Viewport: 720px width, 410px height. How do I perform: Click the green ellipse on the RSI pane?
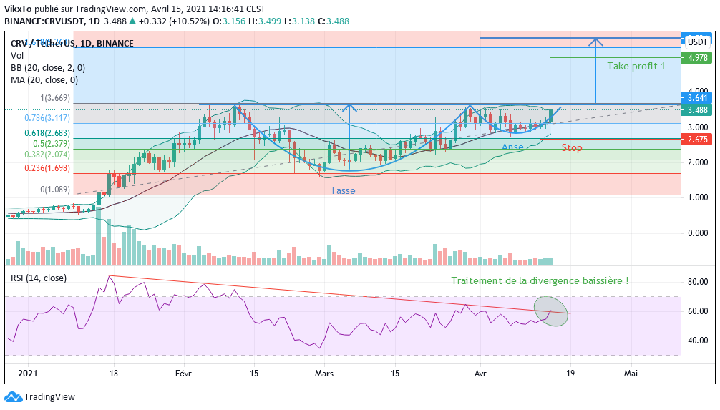click(x=551, y=311)
